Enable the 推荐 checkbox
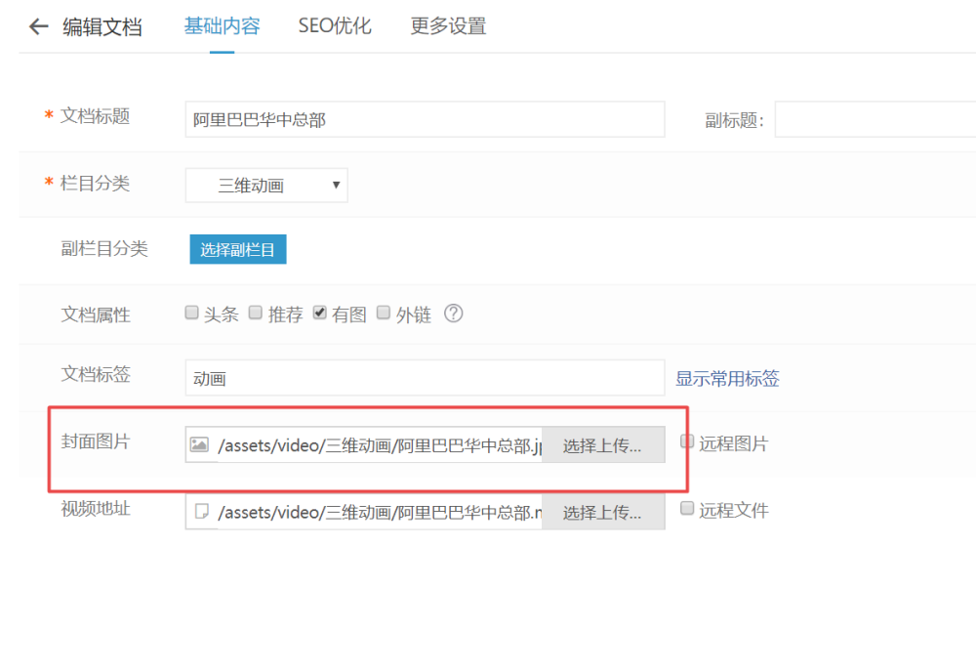This screenshot has height=671, width=976. [255, 313]
